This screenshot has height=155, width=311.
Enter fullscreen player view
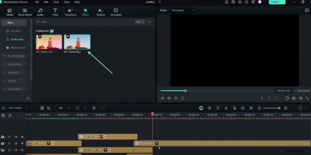(307, 98)
